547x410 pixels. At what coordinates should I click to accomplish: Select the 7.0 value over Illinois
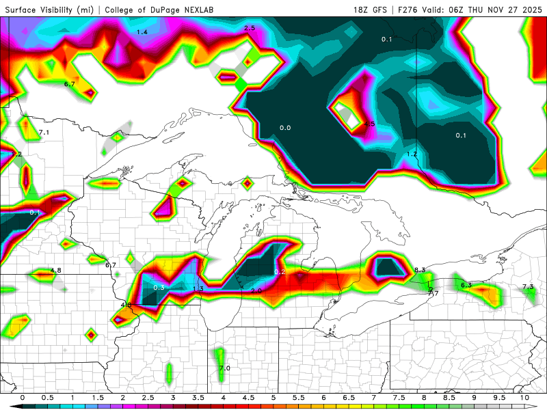225,368
